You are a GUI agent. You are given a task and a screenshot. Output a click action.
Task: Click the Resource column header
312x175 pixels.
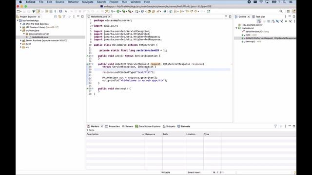pos(154,134)
